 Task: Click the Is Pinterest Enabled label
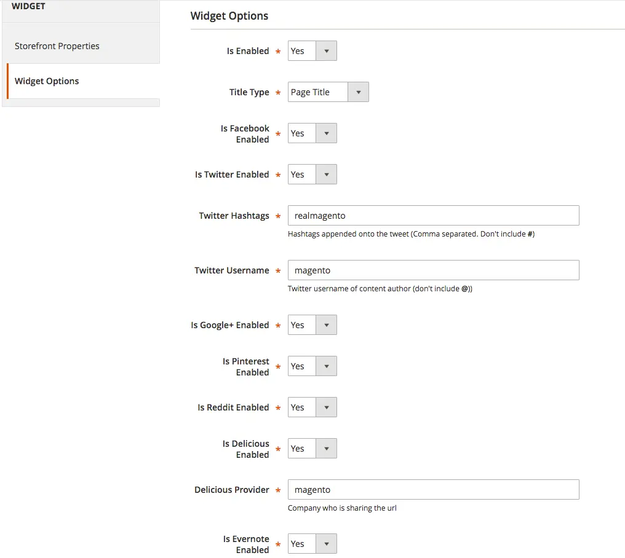(x=245, y=367)
